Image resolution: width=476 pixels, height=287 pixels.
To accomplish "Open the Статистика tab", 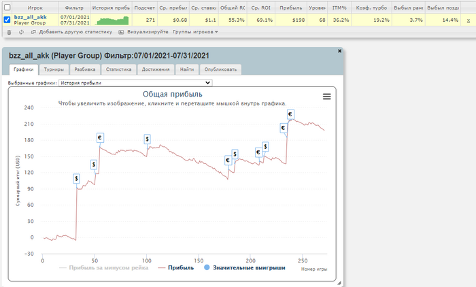I will click(118, 69).
